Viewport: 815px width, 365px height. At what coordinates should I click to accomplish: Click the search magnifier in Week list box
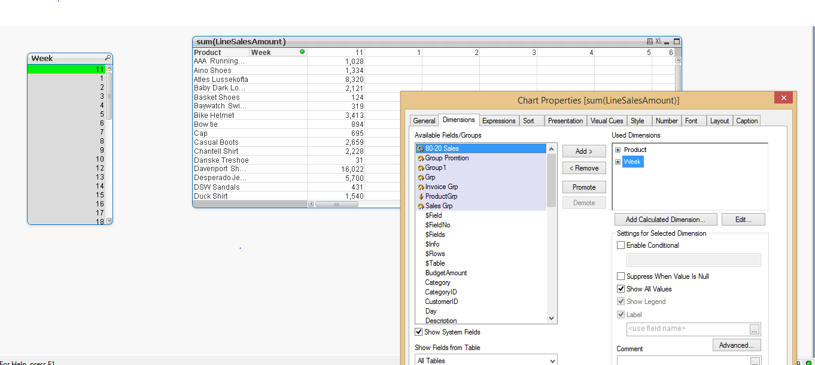(x=108, y=58)
